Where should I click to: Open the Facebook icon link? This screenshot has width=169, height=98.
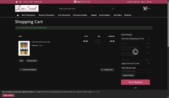click(20, 2)
